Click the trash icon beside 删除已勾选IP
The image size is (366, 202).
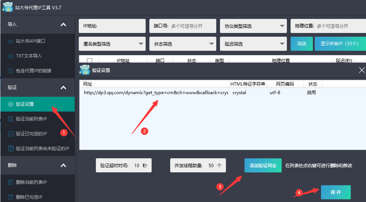(10, 197)
